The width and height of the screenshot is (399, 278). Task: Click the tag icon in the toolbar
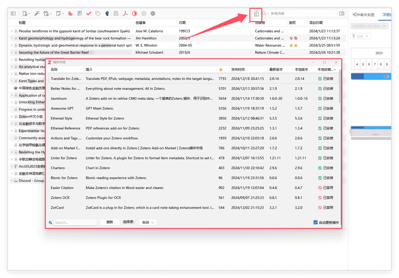point(98,14)
